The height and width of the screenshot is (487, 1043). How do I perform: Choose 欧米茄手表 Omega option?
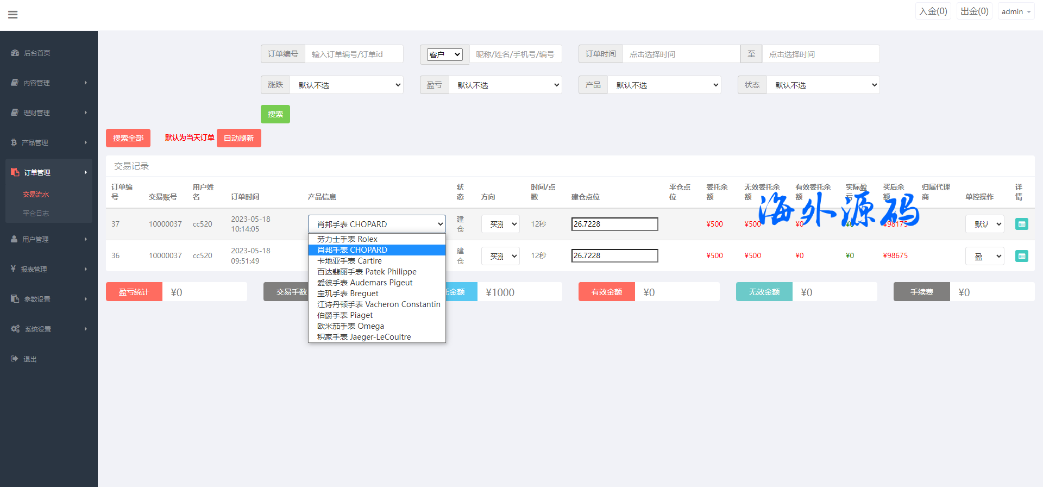pyautogui.click(x=351, y=326)
